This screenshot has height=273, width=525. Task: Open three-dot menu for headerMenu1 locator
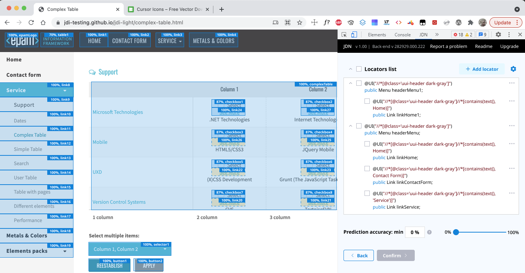tap(512, 83)
